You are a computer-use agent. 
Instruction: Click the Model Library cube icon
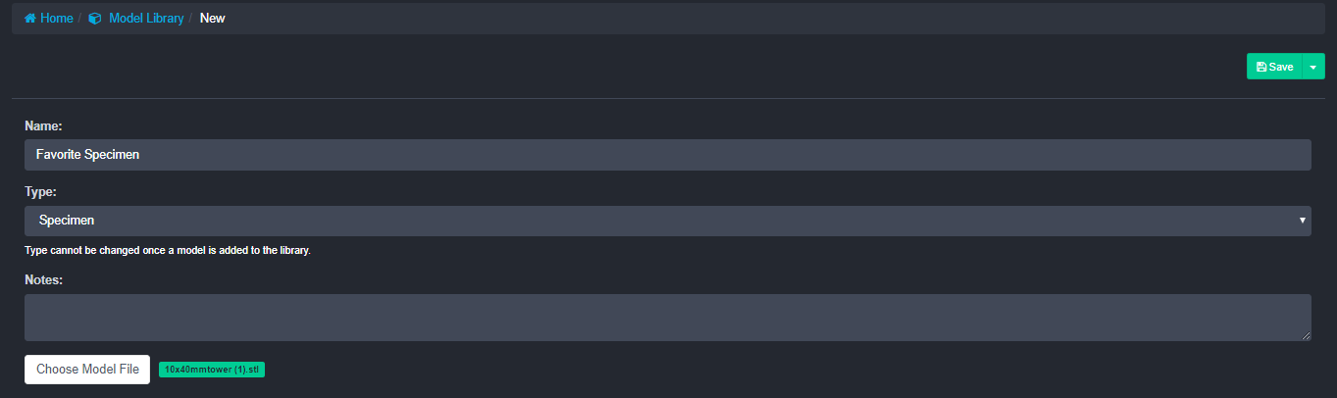coord(95,19)
